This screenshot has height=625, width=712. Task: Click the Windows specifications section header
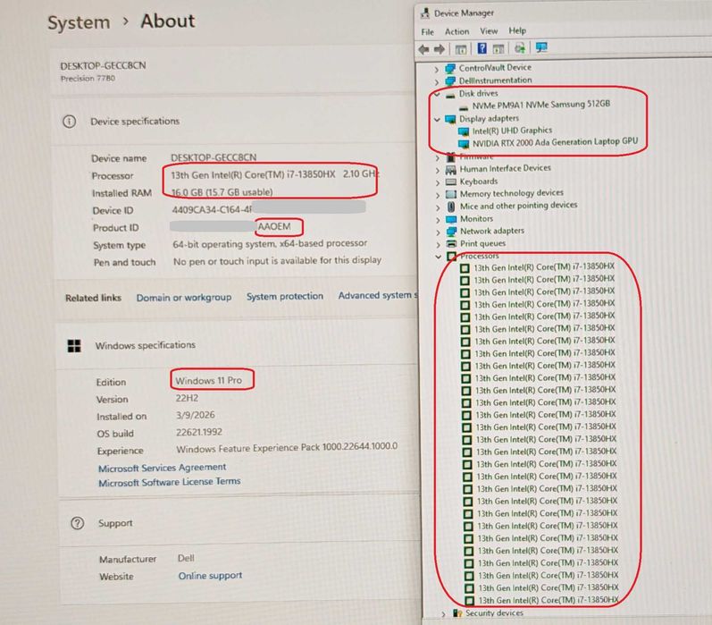click(146, 345)
